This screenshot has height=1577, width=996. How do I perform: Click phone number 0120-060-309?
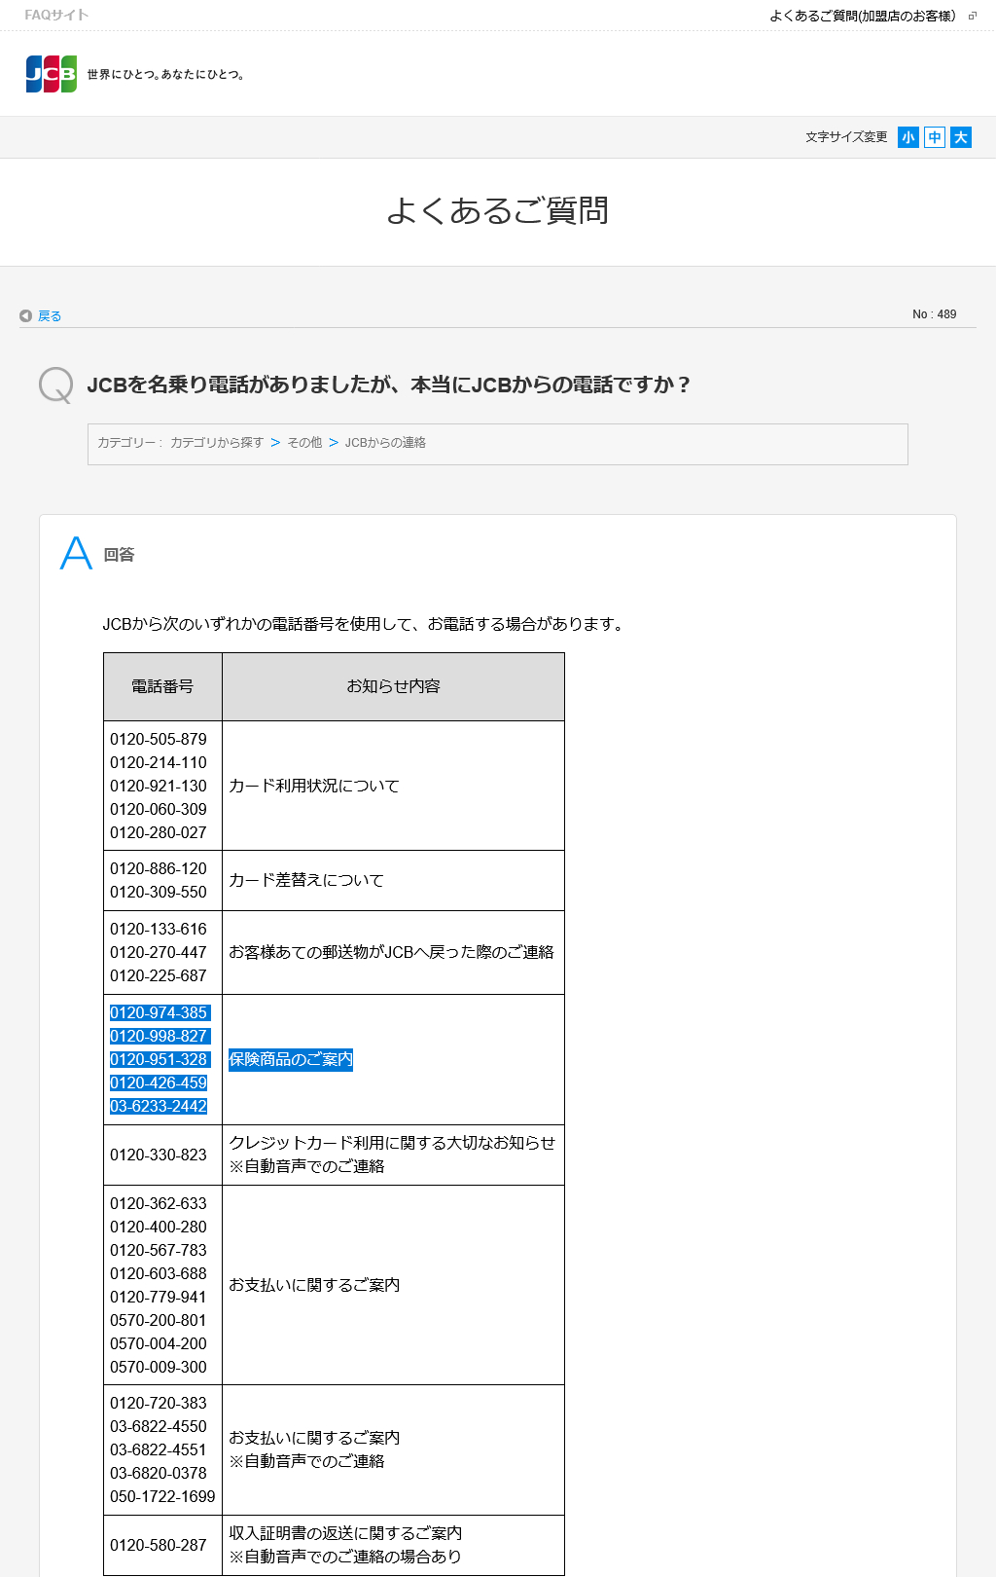click(159, 809)
